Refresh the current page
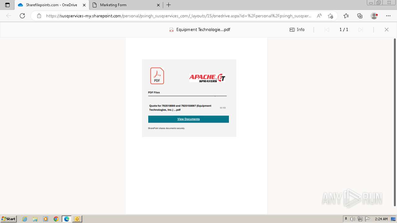397x223 pixels. (x=22, y=16)
